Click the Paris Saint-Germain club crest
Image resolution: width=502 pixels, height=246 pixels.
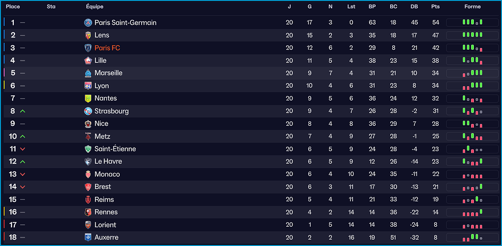coord(88,23)
